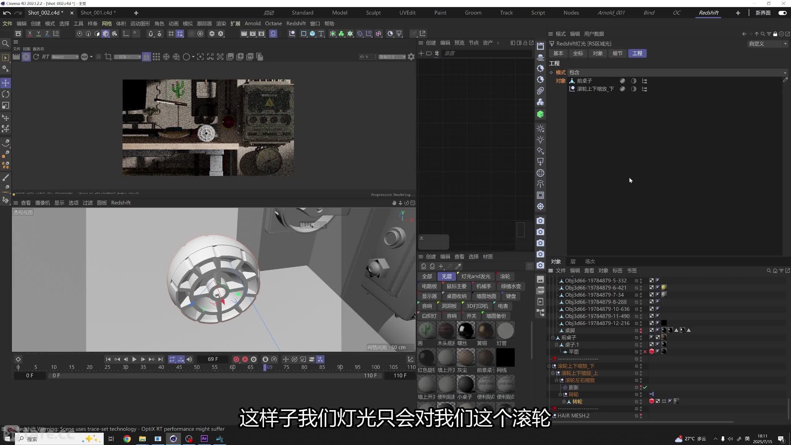Click the 电路板 layer button
The width and height of the screenshot is (791, 445).
429,286
